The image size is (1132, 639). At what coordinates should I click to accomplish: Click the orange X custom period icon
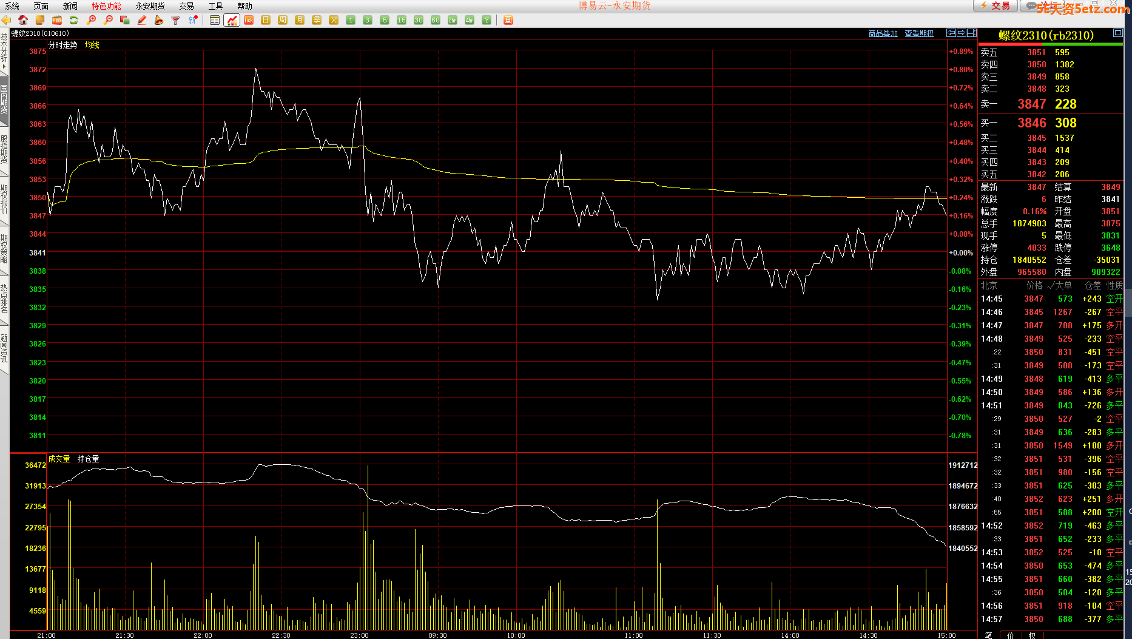pos(334,20)
